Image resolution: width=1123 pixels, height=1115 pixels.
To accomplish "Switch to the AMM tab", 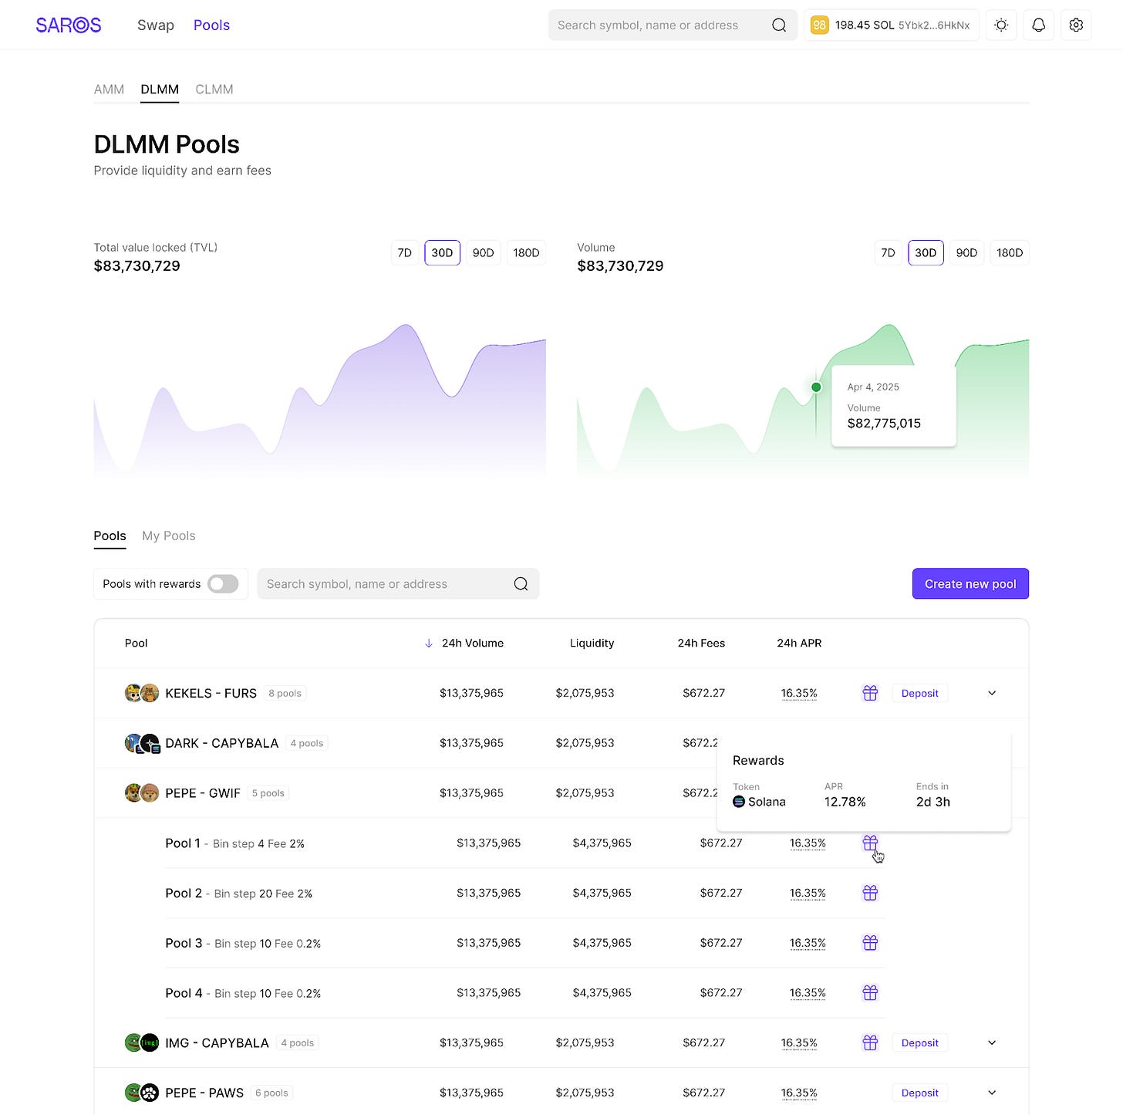I will coord(109,90).
